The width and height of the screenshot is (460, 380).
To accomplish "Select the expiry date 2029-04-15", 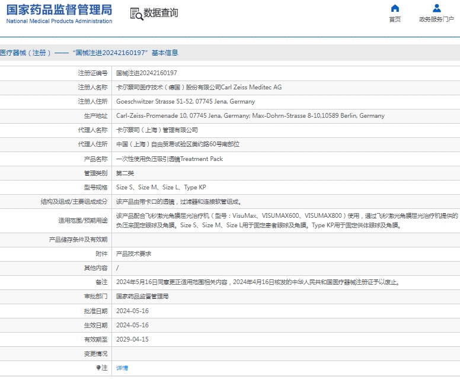I will click(132, 339).
